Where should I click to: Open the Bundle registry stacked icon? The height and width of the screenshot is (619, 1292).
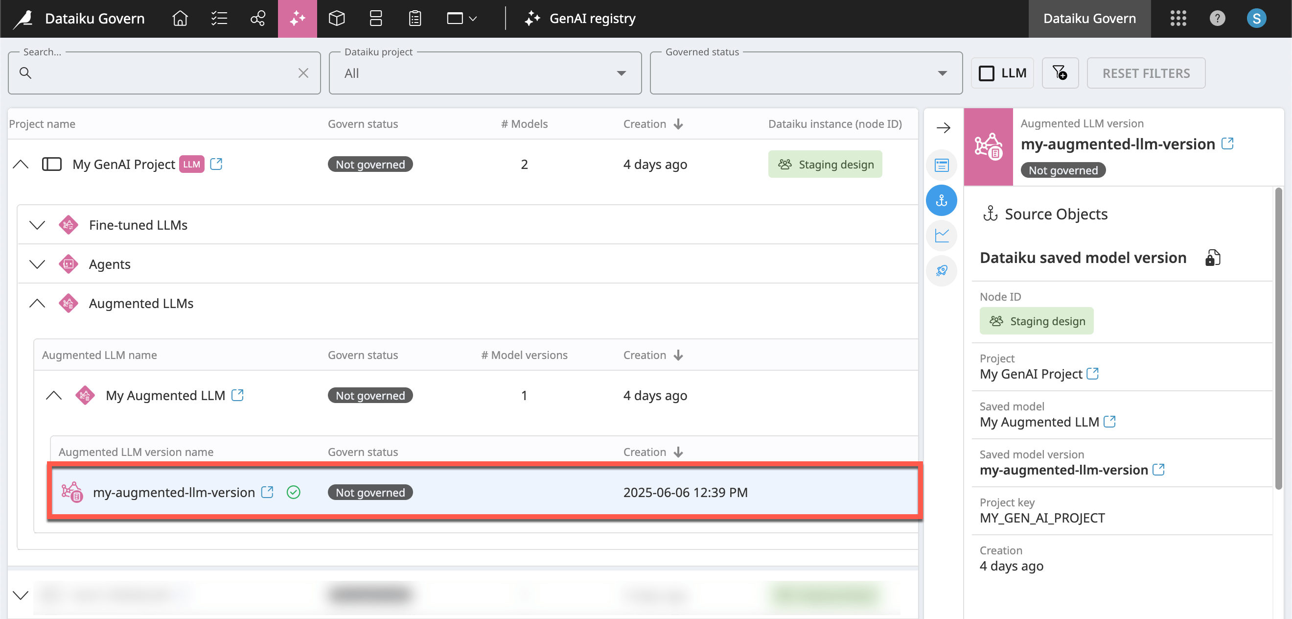pyautogui.click(x=376, y=19)
